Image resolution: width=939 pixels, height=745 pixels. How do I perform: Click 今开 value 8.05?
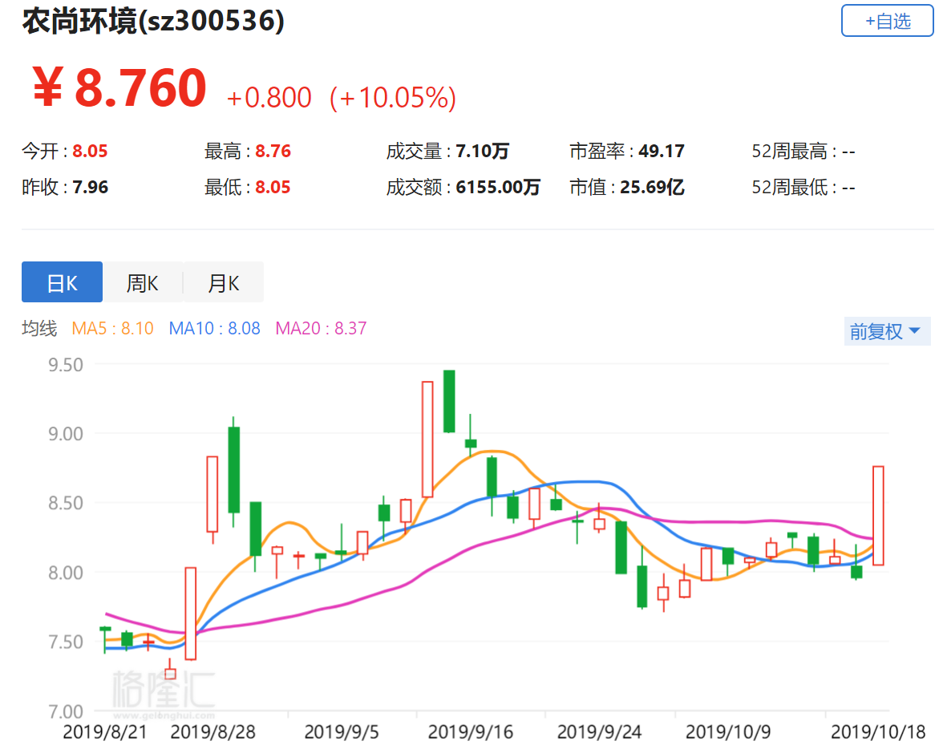click(90, 151)
